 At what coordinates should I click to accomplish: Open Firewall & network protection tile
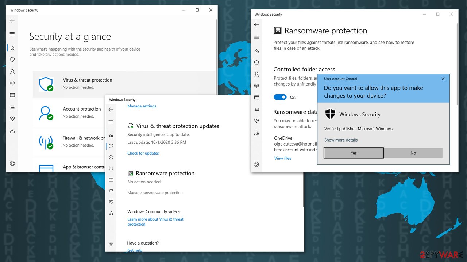click(x=69, y=142)
